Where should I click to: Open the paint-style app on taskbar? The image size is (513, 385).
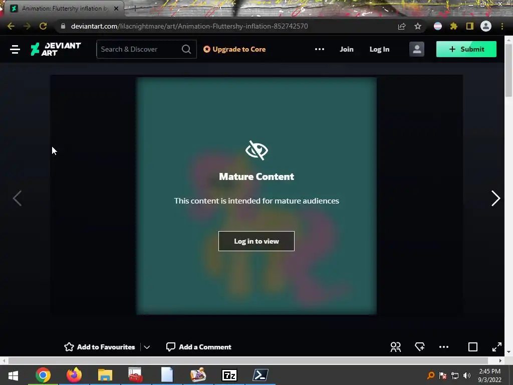pos(198,375)
